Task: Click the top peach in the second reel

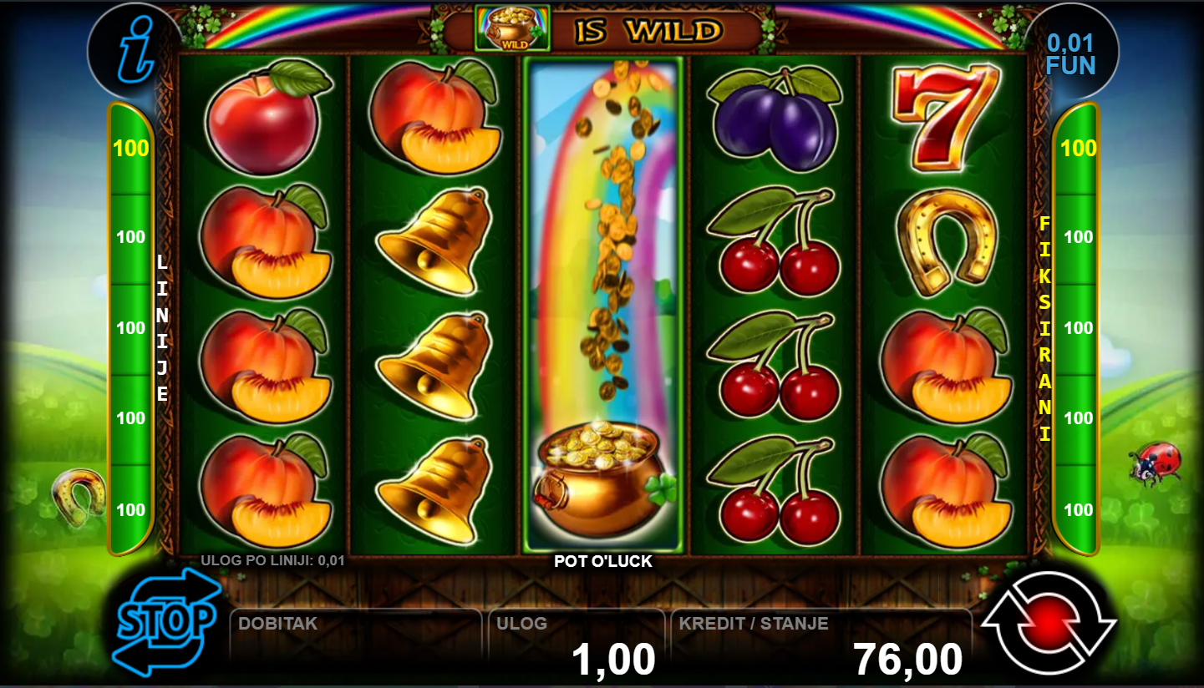Action: point(433,117)
